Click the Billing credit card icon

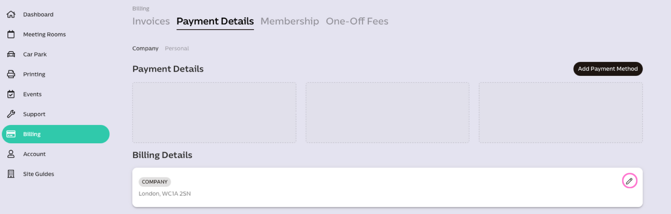pos(11,134)
